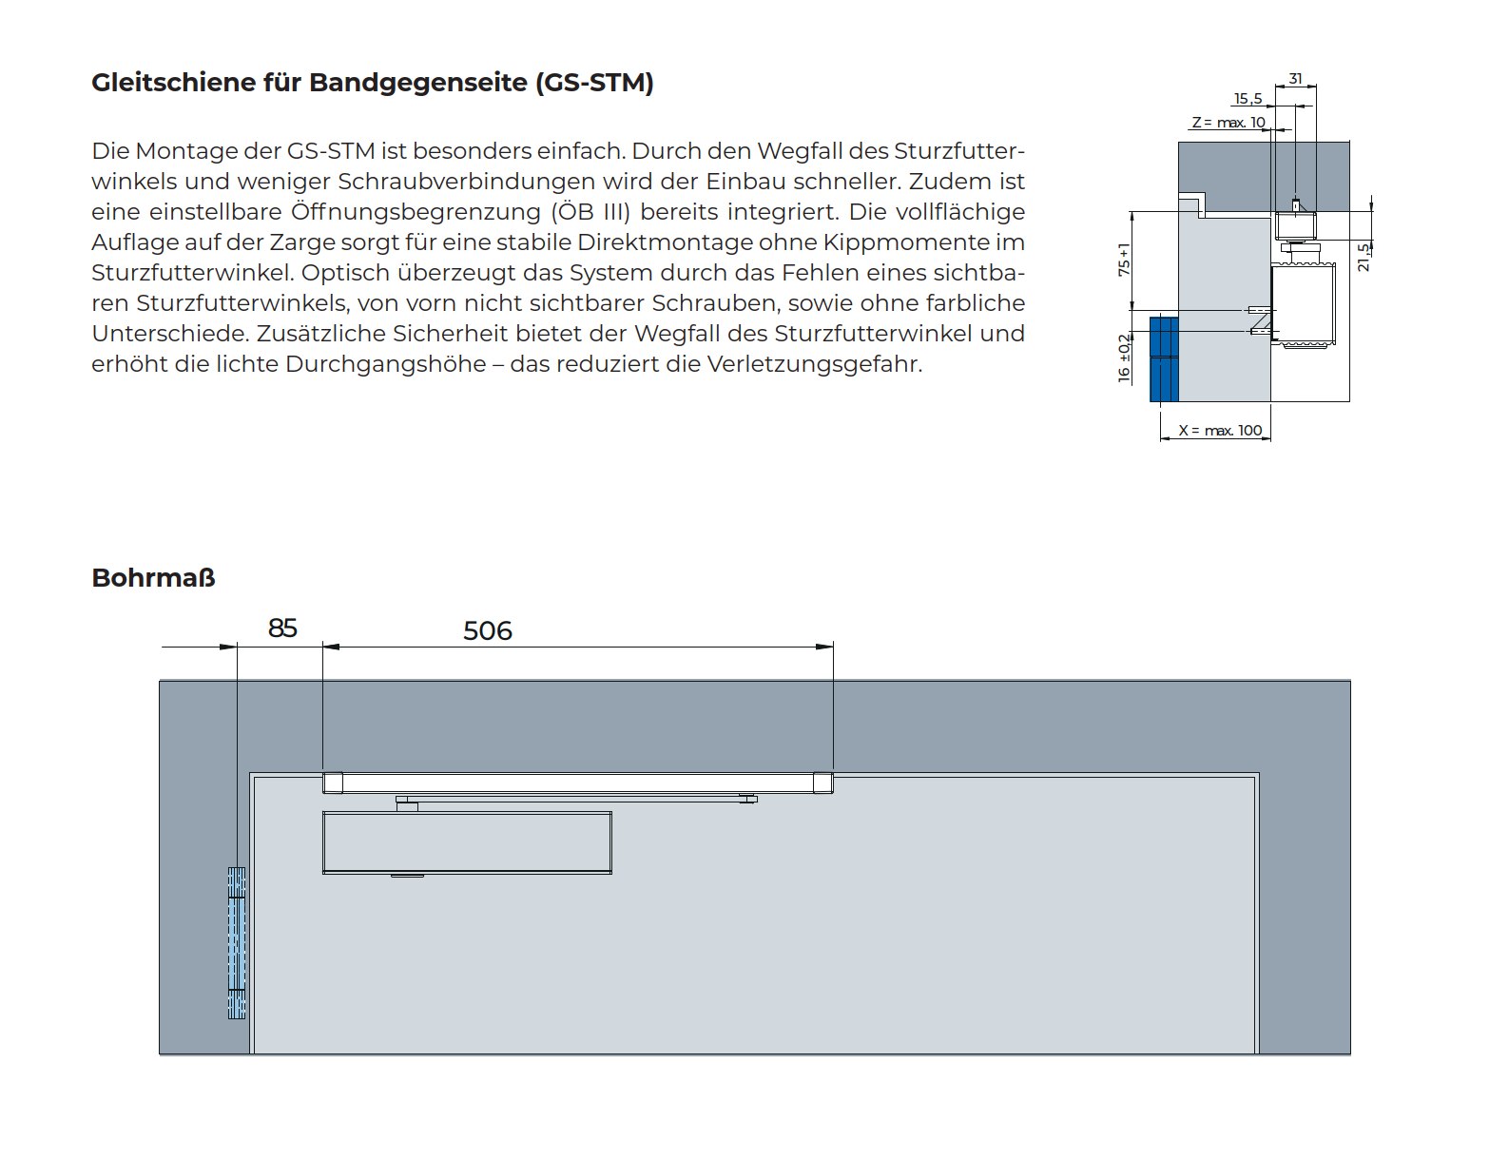Click the '75+1' vertical dimension label
1509x1160 pixels.
click(1124, 260)
